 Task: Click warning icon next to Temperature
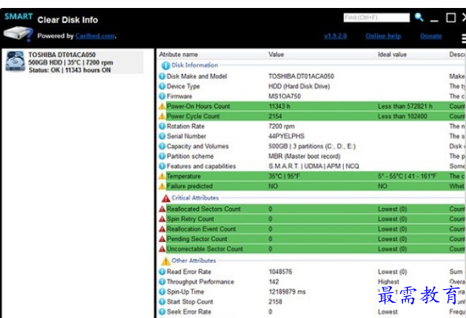[x=162, y=176]
